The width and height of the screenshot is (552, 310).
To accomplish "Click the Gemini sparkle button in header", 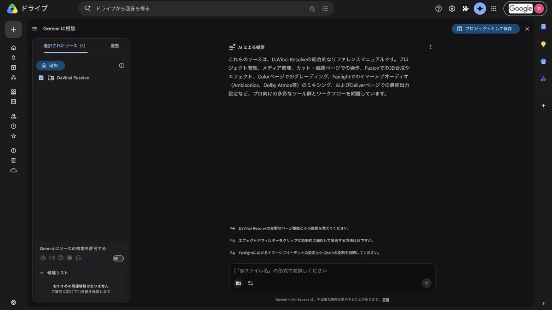I will (480, 8).
